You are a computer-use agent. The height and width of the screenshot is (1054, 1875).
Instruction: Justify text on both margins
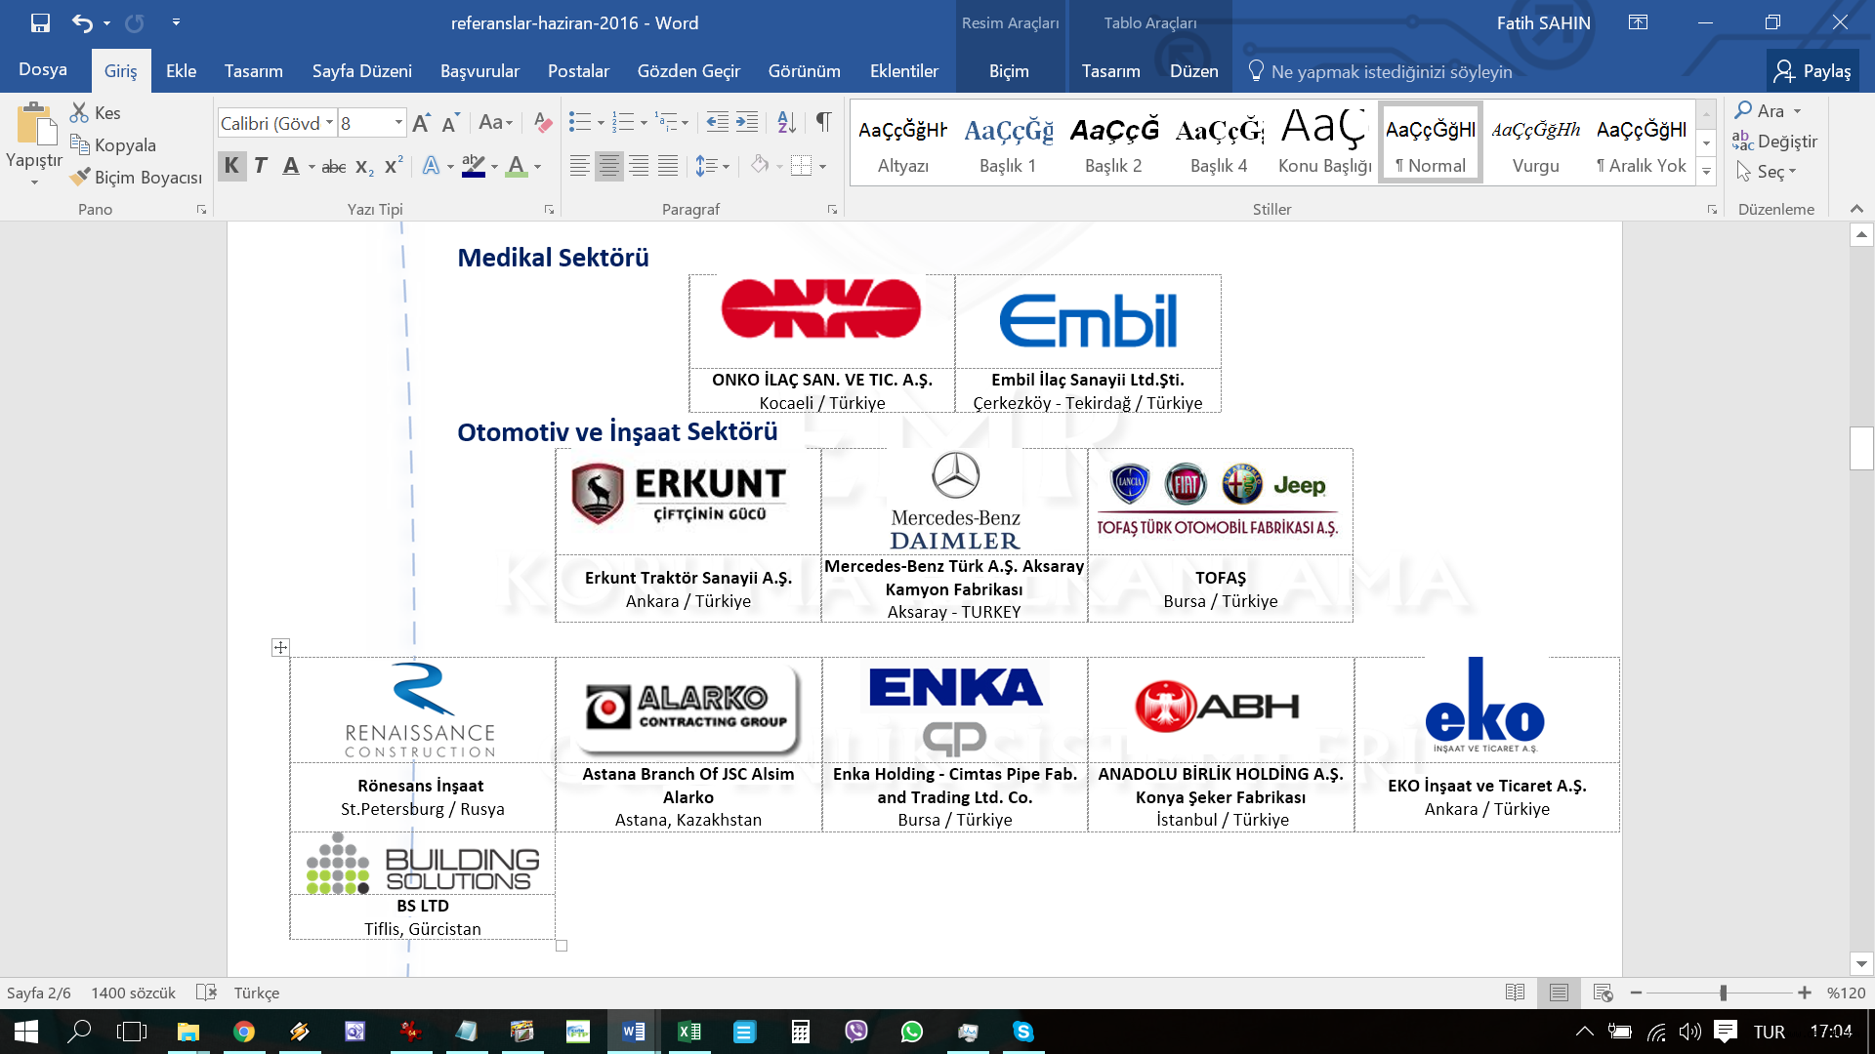click(x=668, y=167)
